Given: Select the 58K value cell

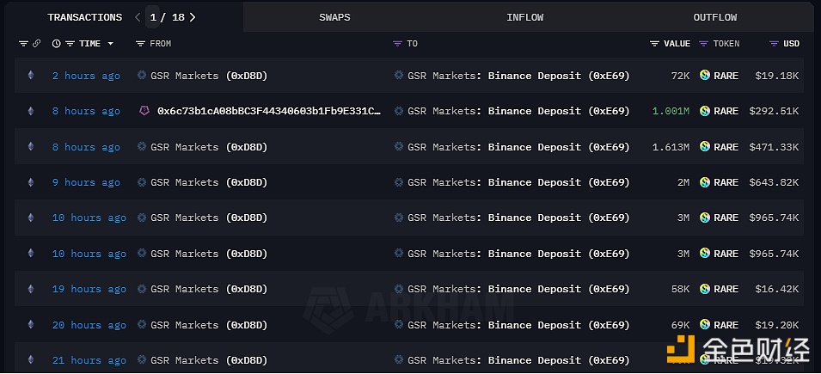Looking at the screenshot, I should pos(680,289).
